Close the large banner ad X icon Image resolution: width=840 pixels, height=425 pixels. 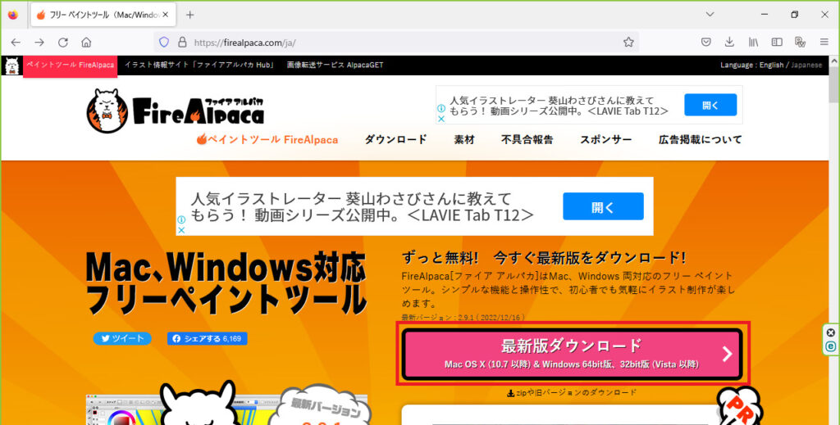181,230
